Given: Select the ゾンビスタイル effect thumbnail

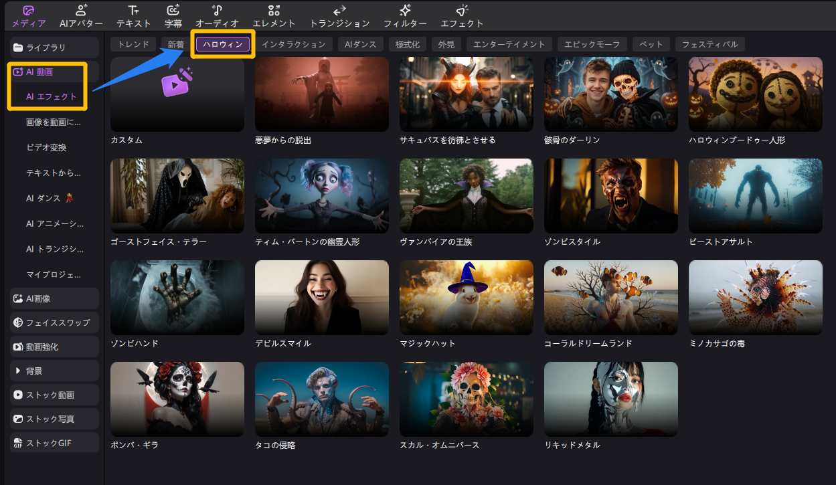Looking at the screenshot, I should pyautogui.click(x=610, y=195).
